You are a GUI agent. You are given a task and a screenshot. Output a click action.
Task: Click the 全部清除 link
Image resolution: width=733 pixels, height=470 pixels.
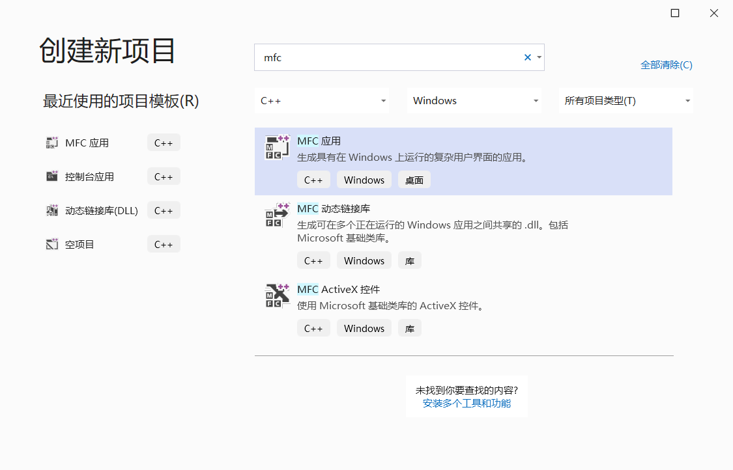(666, 65)
